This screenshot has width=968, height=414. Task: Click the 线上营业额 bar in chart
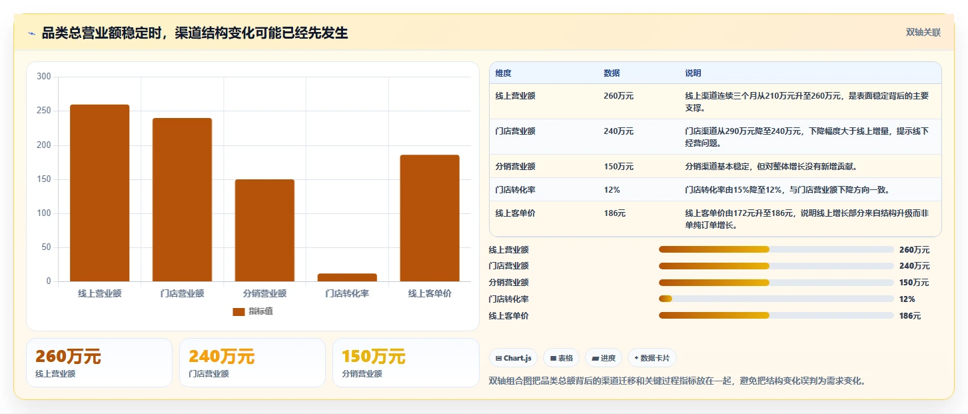[x=100, y=193]
